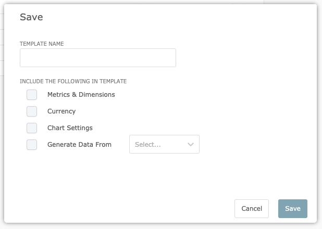The height and width of the screenshot is (229, 322).
Task: Open the Generate Data From dropdown
Action: 164,145
